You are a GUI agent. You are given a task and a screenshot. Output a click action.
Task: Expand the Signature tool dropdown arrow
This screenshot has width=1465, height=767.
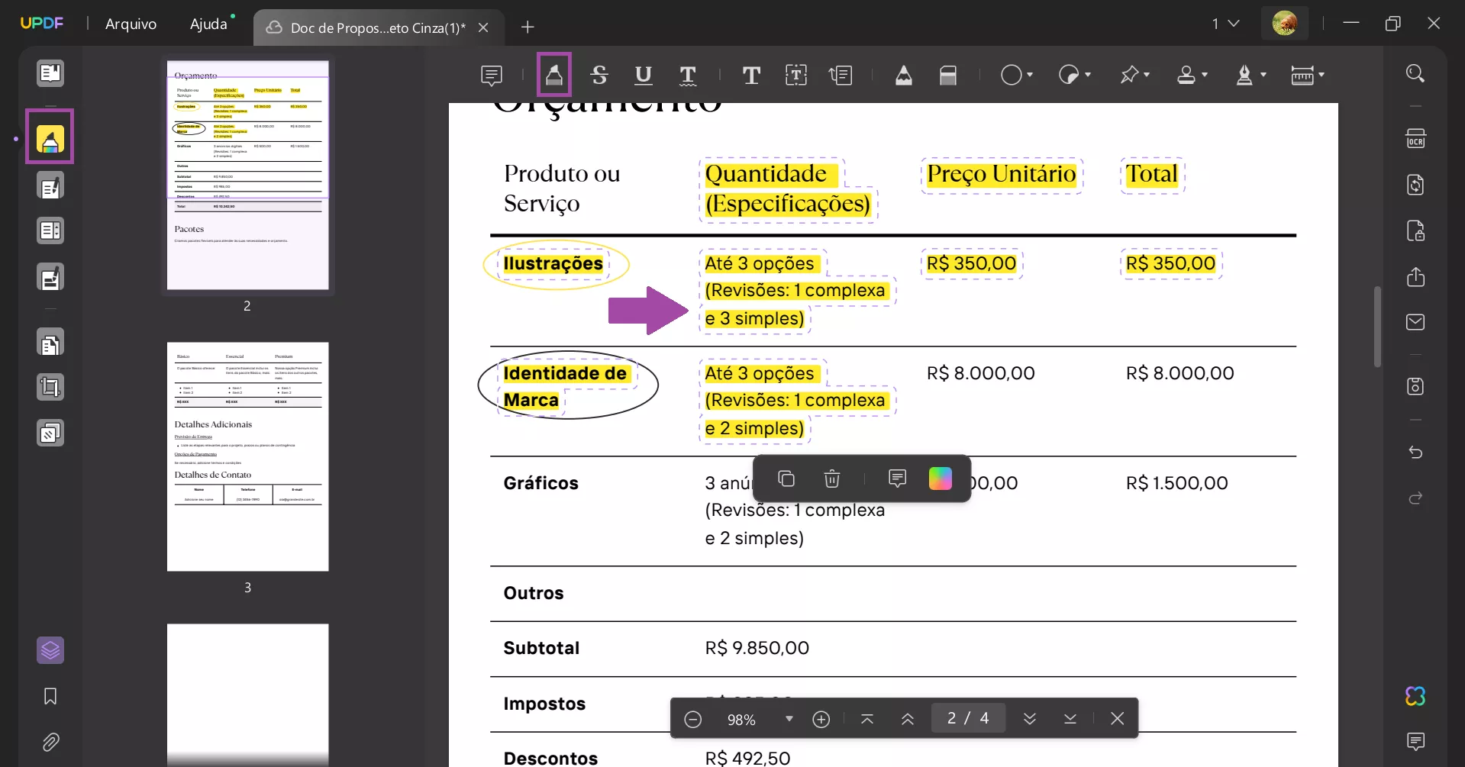1263,75
